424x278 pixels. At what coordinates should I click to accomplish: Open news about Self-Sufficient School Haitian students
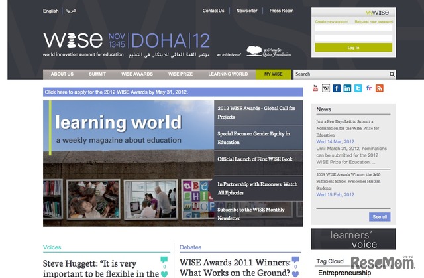tap(348, 181)
